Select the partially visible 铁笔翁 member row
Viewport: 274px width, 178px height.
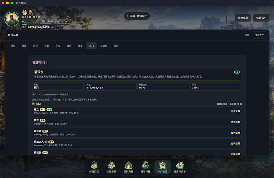click(137, 153)
